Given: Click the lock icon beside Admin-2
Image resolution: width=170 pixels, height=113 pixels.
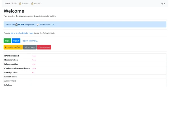Looking at the screenshot, I should [32, 3].
